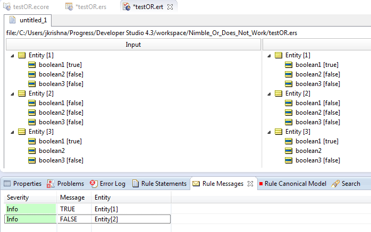Click the Entity [1] icon in right panel
The image size is (371, 232).
[x=279, y=55]
